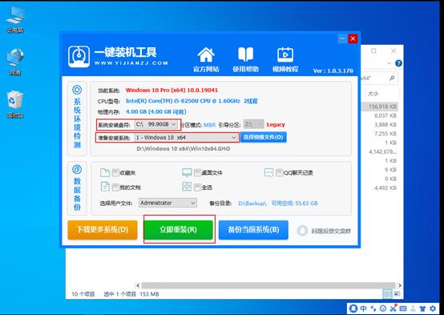The width and height of the screenshot is (444, 315).
Task: Click the 系统环境检测 circle icon
Action: (77, 90)
